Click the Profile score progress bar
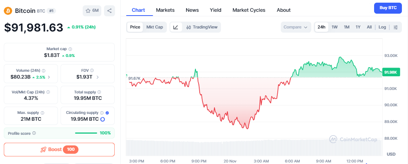This screenshot has height=164, width=408. coord(86,133)
